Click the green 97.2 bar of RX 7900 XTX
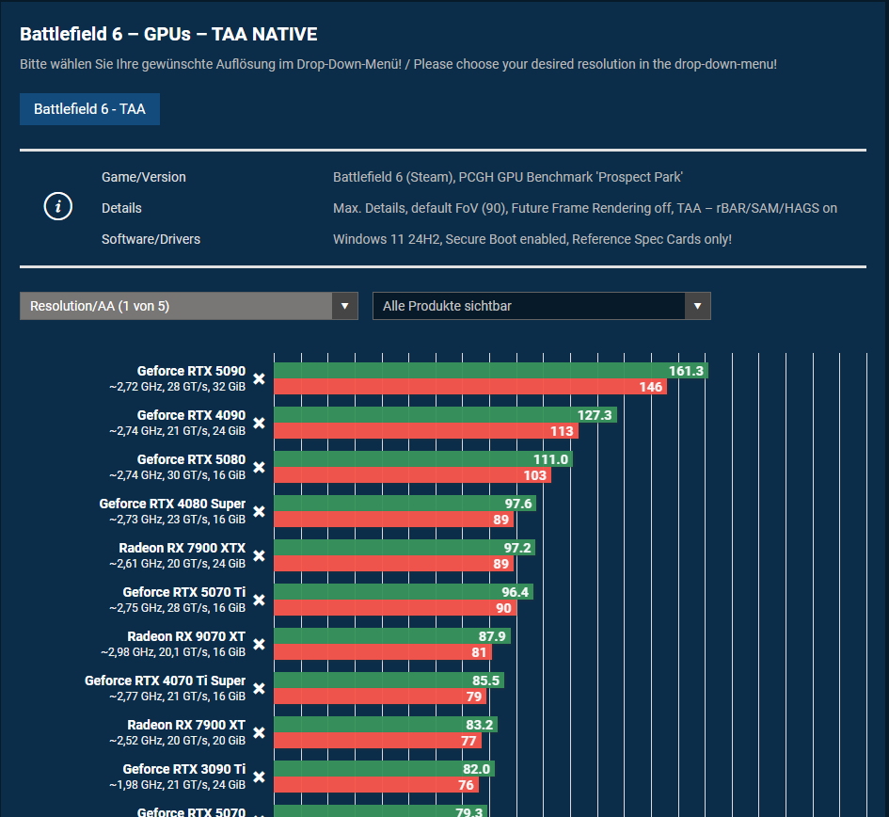Screen dimensions: 889x817 pyautogui.click(x=405, y=548)
